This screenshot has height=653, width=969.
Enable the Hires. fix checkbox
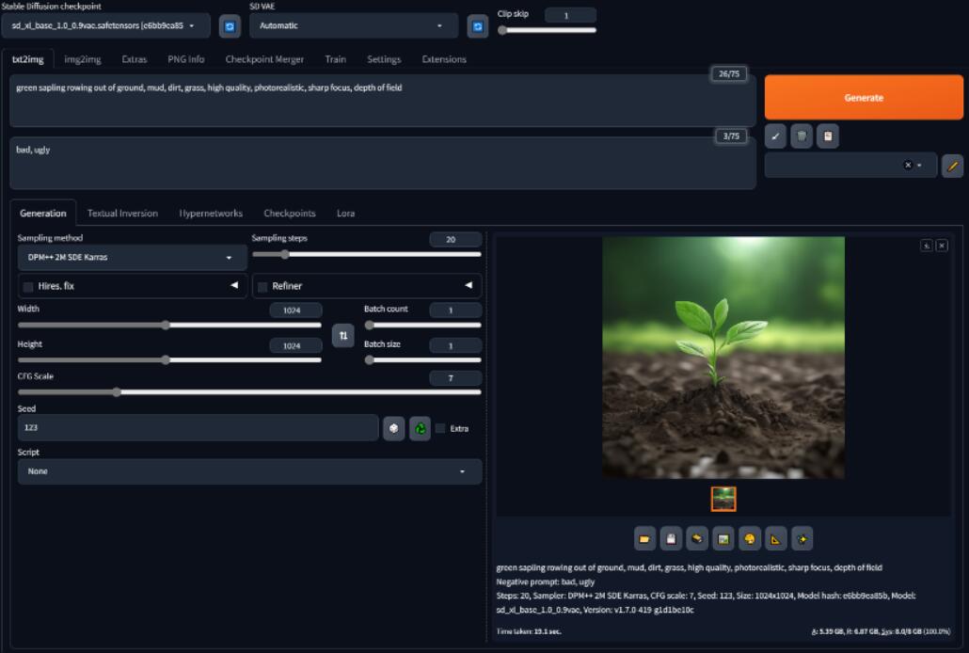[28, 286]
